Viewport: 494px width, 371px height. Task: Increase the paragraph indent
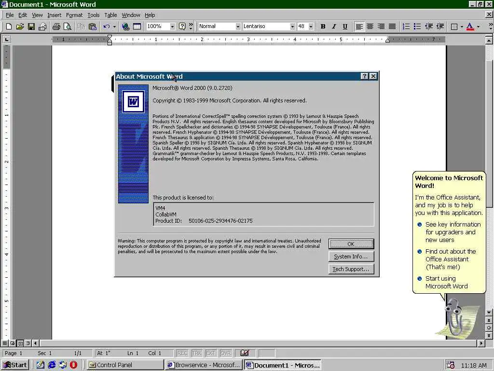click(x=440, y=27)
